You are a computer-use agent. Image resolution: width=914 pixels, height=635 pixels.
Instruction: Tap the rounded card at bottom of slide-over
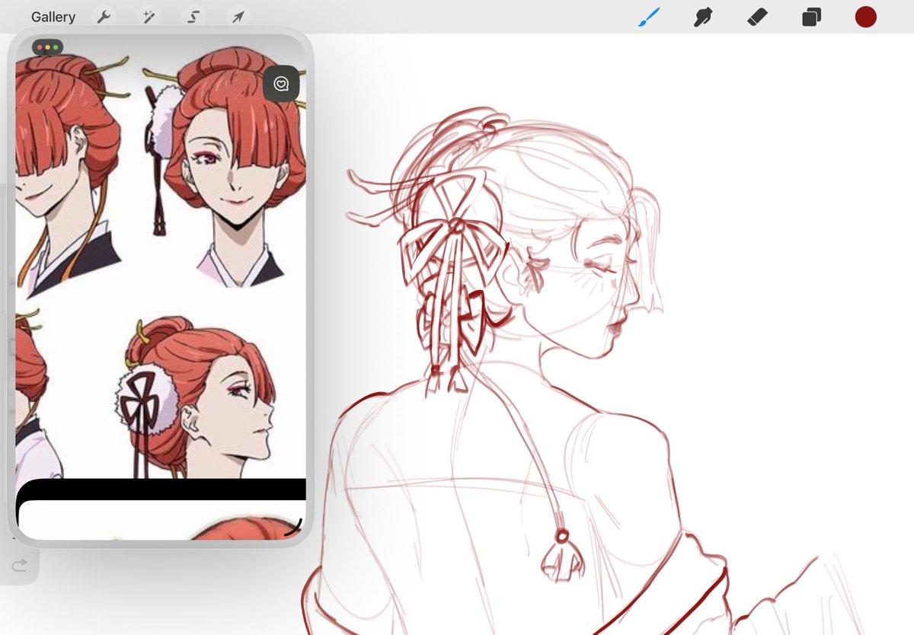[x=161, y=520]
